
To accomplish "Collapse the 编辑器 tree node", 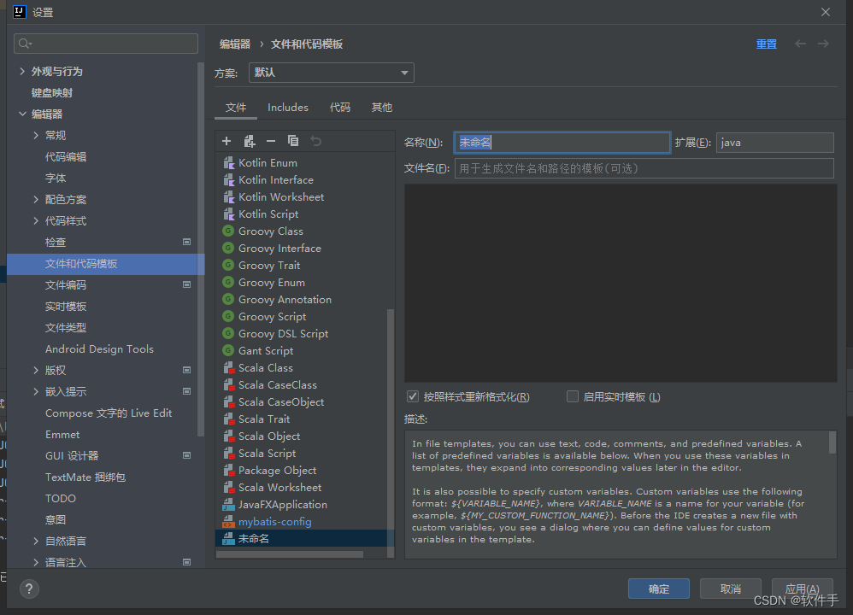I will [22, 114].
